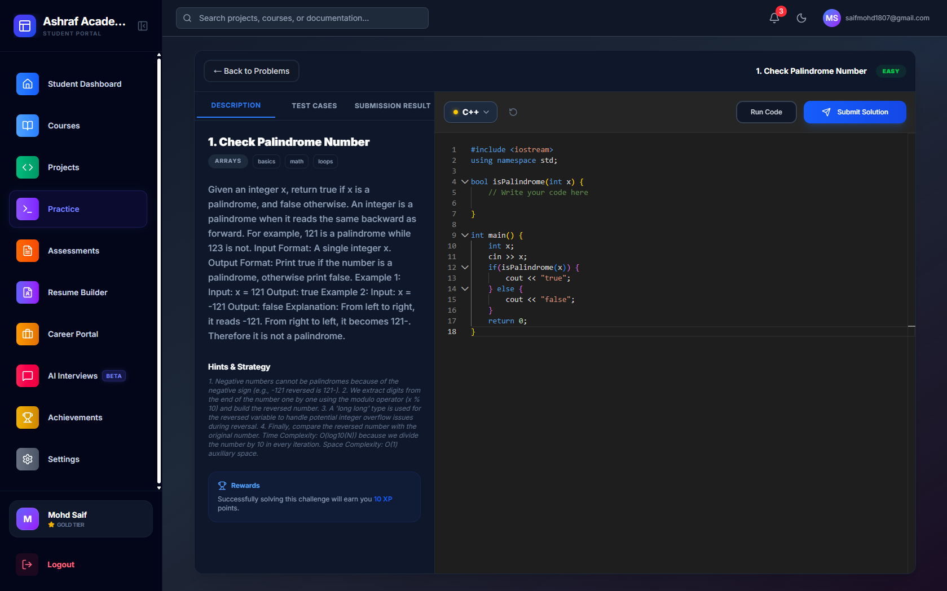Collapse the sidebar panel icon
The image size is (947, 591).
[x=143, y=26]
